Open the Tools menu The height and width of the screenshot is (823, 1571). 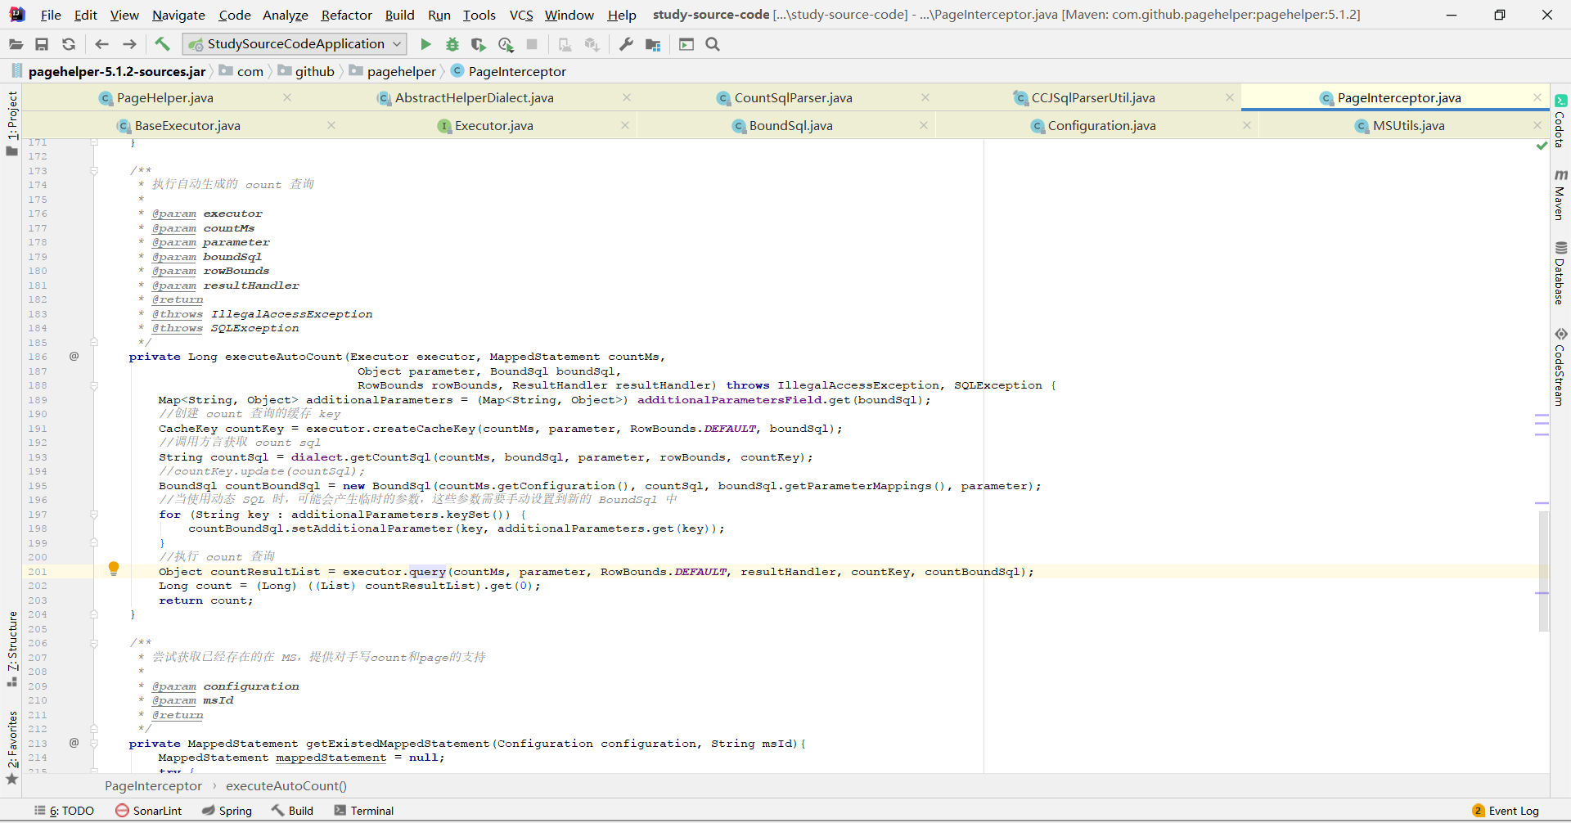point(479,15)
